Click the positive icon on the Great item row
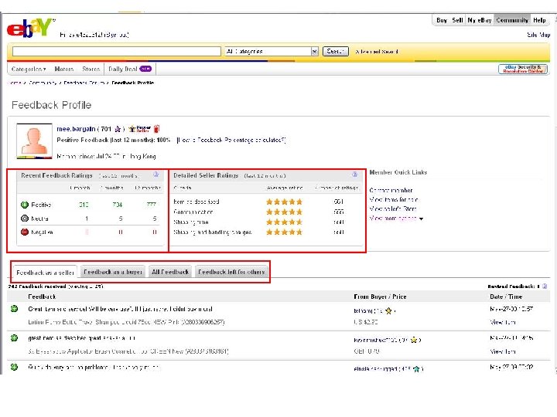This screenshot has height=417, width=557. 14,308
